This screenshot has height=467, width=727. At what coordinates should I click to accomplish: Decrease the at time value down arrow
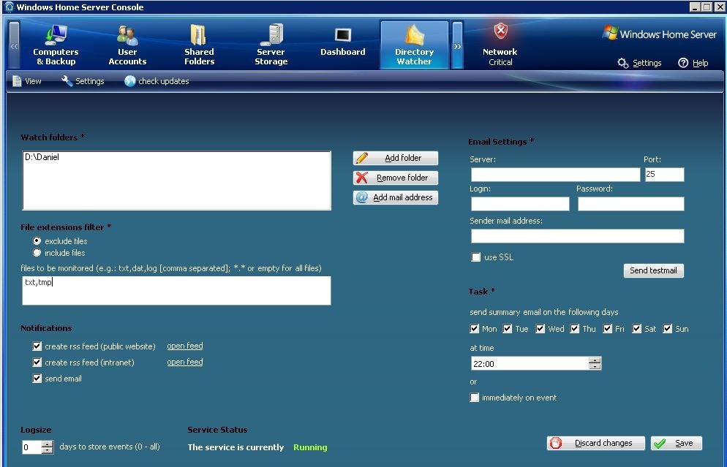(595, 366)
